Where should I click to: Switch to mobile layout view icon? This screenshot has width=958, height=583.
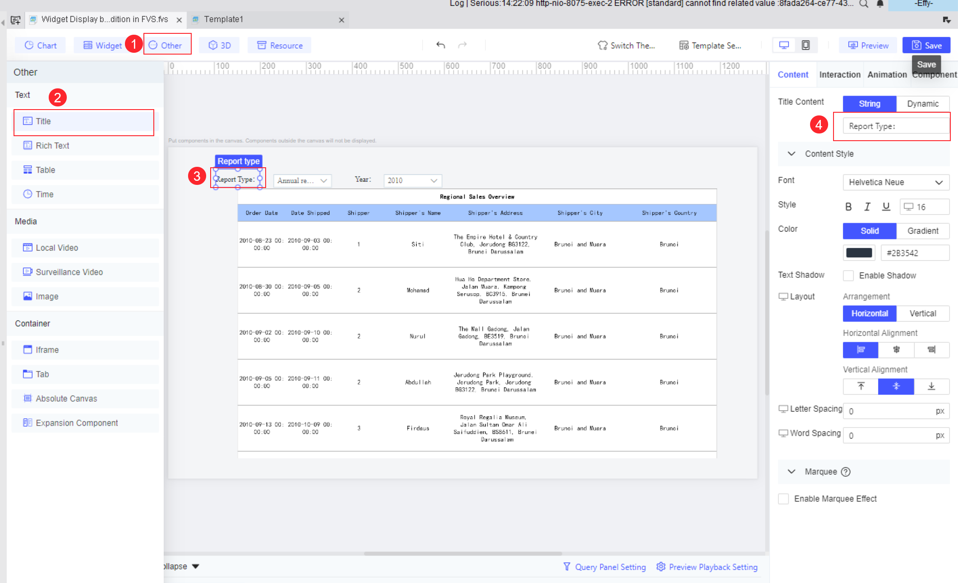pos(806,45)
